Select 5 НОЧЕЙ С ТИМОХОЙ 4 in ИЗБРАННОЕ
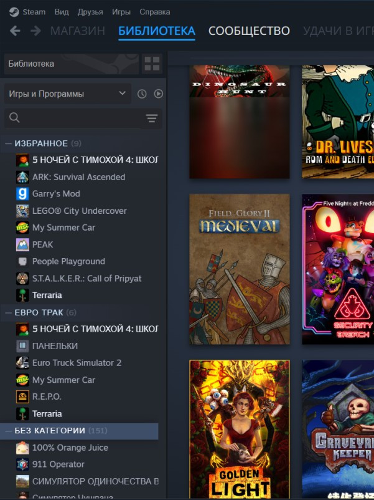The image size is (374, 500). (95, 160)
